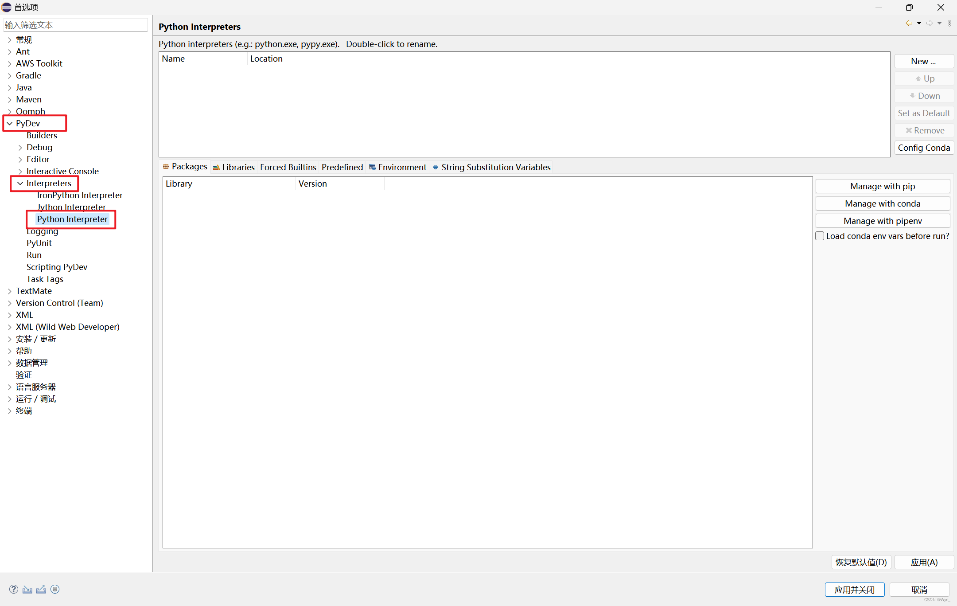The width and height of the screenshot is (957, 606).
Task: Switch to the Libraries tab
Action: [x=234, y=167]
